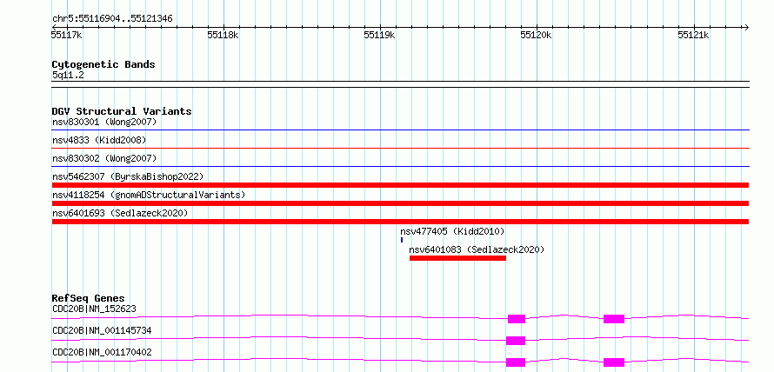Click the thick red bar under nsv4118254
This screenshot has width=774, height=372.
coord(400,203)
